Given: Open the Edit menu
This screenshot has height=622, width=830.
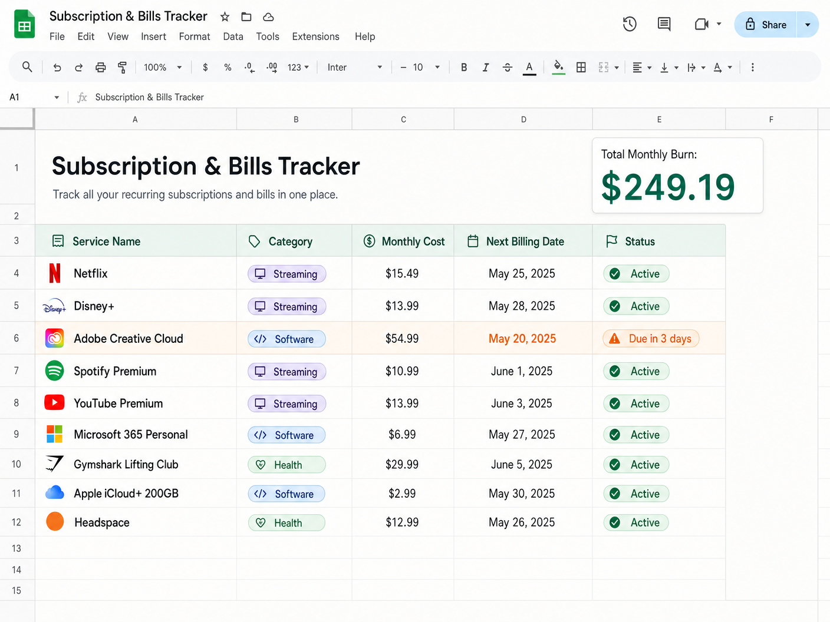Looking at the screenshot, I should 86,37.
